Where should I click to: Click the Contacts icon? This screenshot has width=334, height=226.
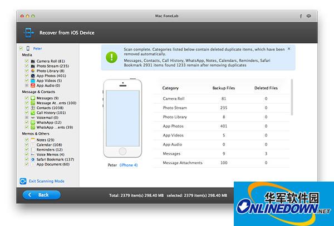[33, 108]
